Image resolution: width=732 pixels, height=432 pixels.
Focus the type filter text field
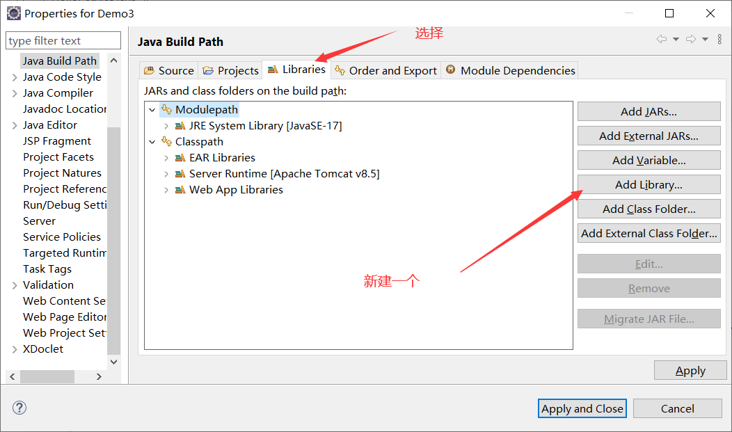63,40
